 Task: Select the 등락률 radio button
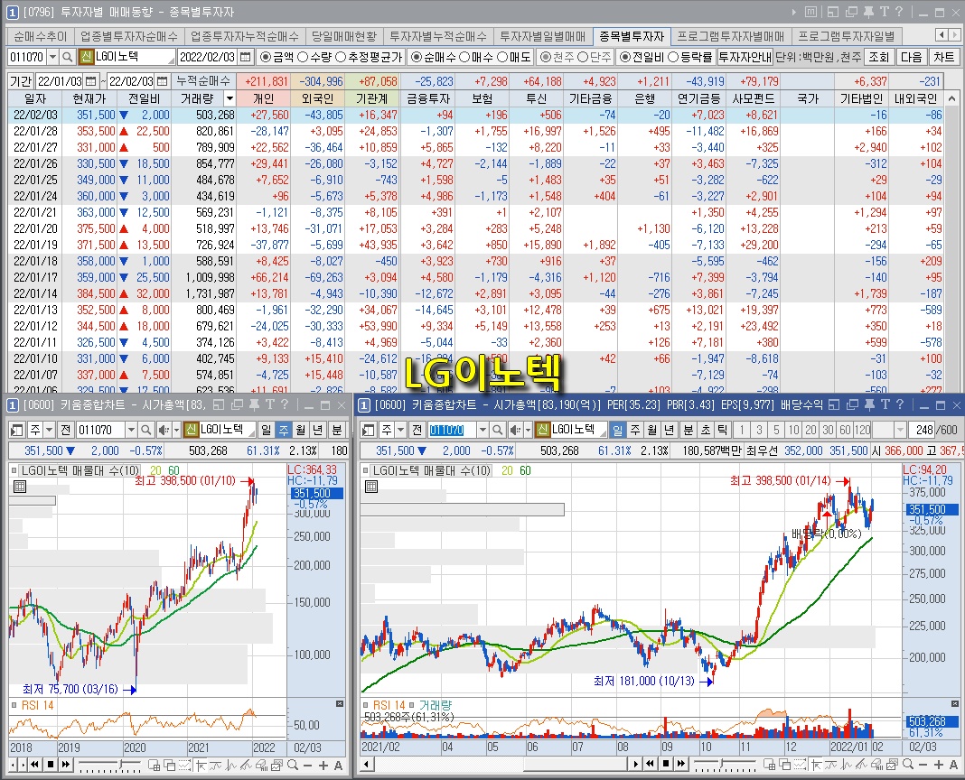[673, 57]
